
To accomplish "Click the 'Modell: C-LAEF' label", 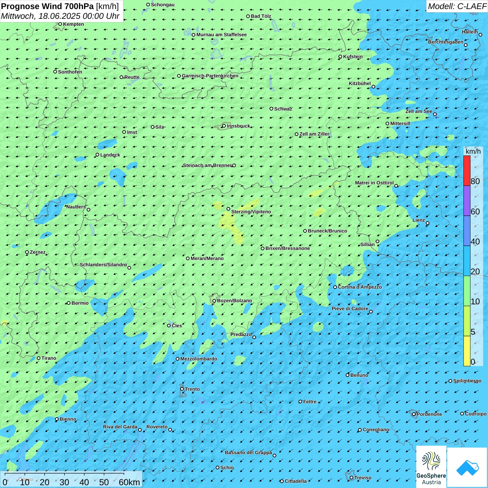I will point(457,6).
